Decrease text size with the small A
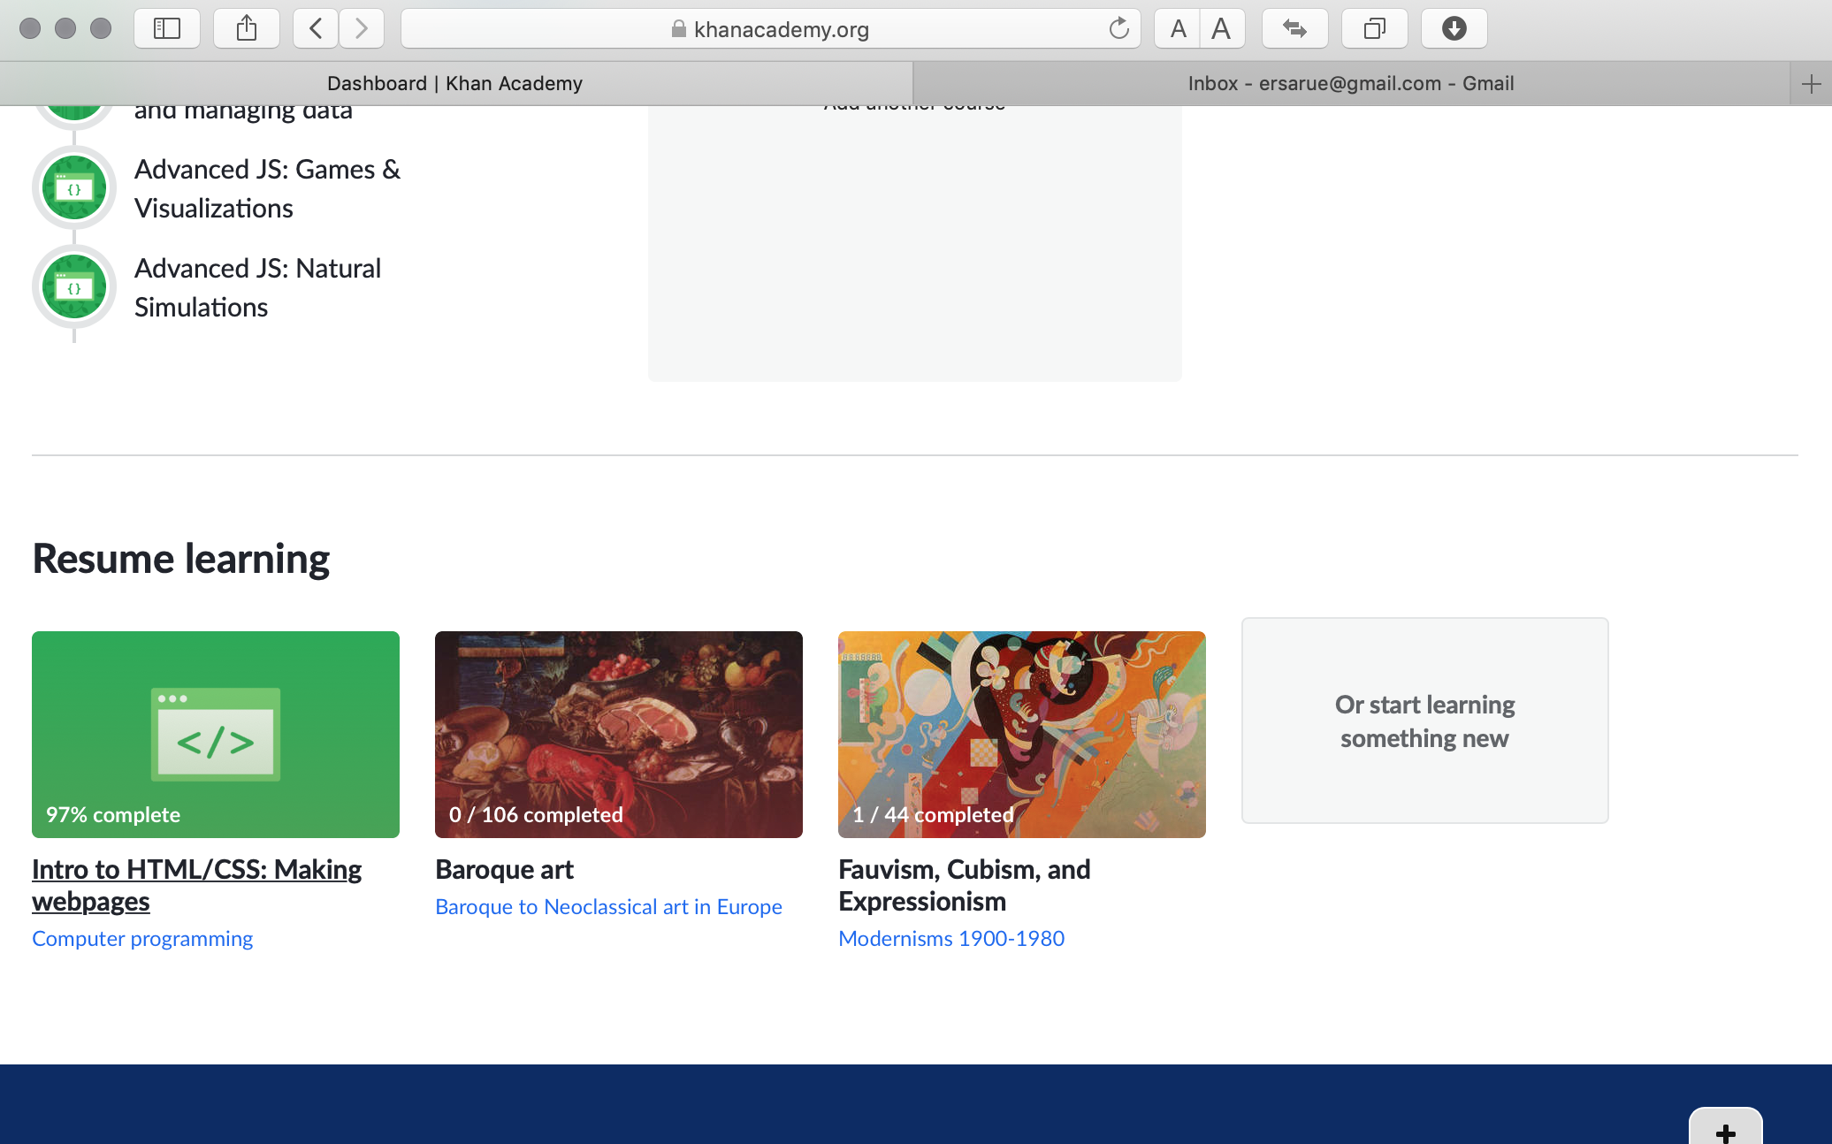The height and width of the screenshot is (1144, 1832). tap(1178, 28)
